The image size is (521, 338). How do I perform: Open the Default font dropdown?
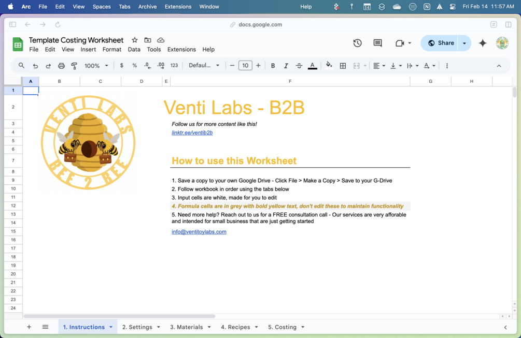point(204,65)
